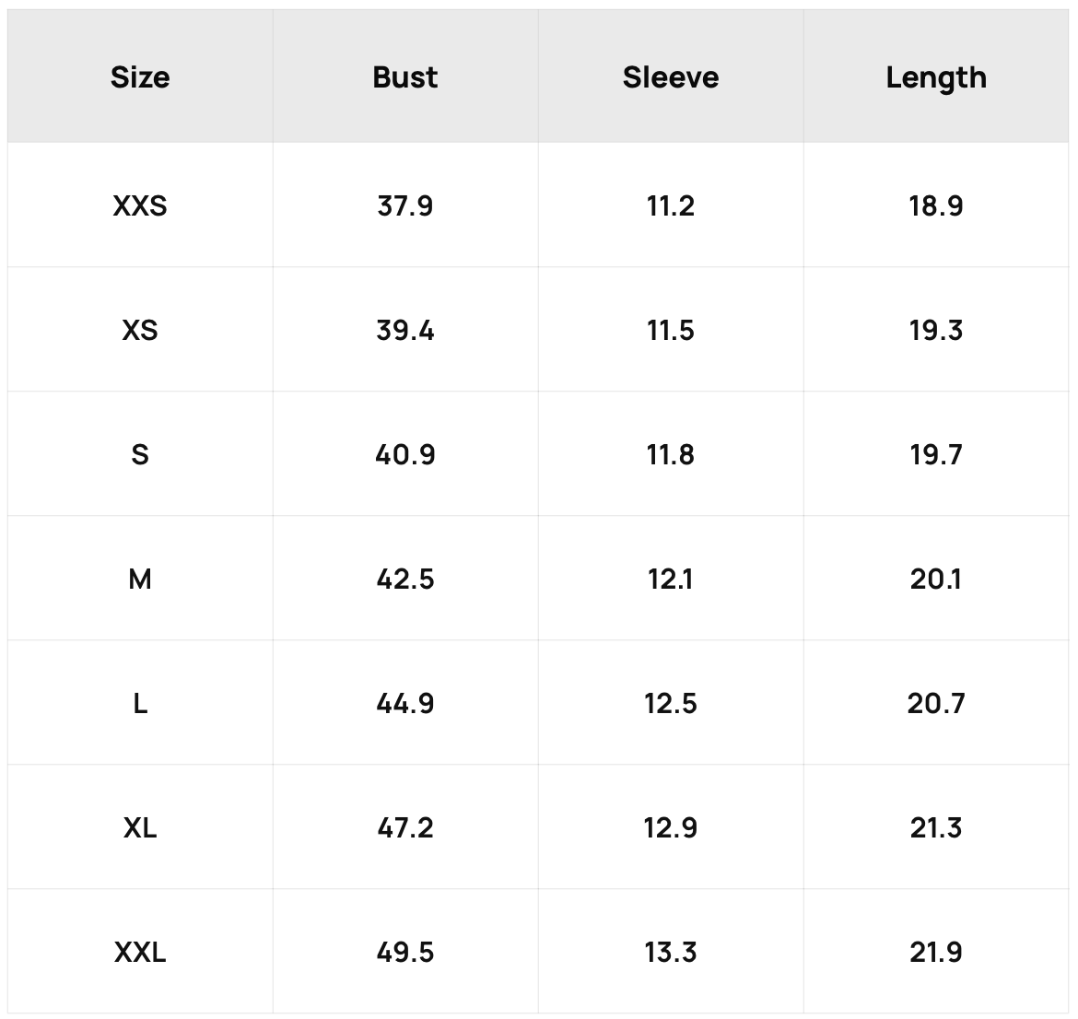Image resolution: width=1078 pixels, height=1019 pixels.
Task: Click the Sleeve column header
Action: click(x=671, y=77)
